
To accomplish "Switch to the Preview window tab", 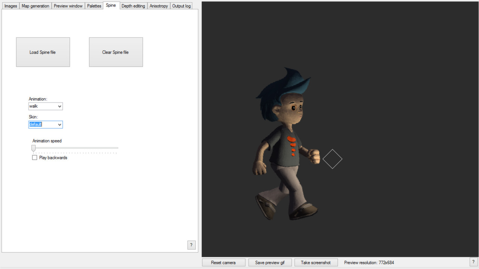I will coord(68,6).
